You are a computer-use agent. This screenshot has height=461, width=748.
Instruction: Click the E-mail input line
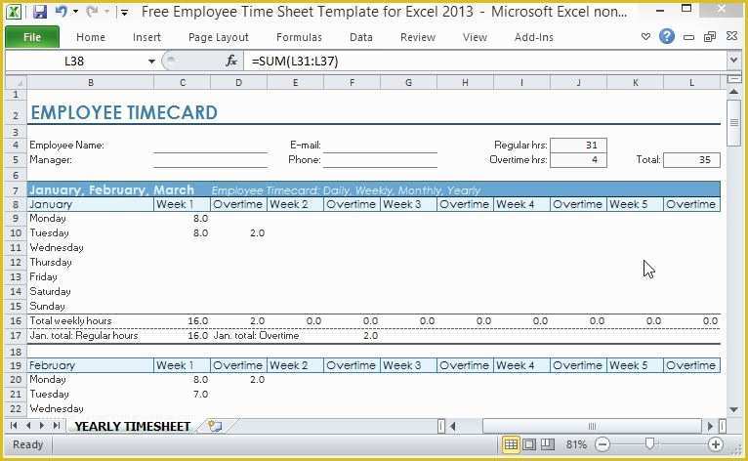(x=380, y=146)
